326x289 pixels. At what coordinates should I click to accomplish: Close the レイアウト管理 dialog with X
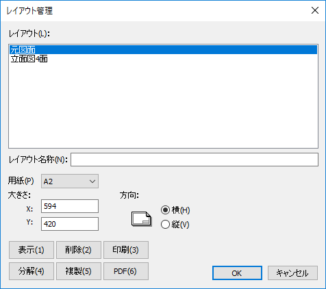tap(315, 10)
